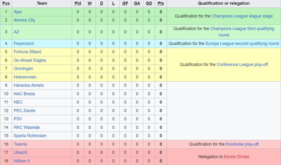Open Europa League second qualifying round link
Image resolution: width=281 pixels, height=165 pixels.
point(242,43)
